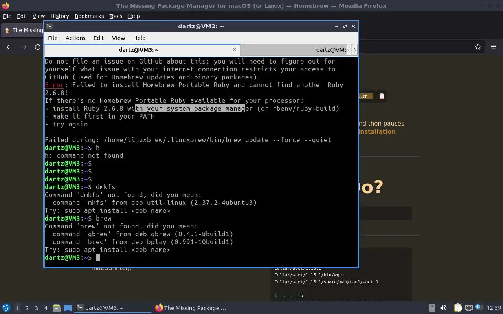Click 'make it first in your PATH' line
This screenshot has height=314, width=503.
[x=100, y=116]
